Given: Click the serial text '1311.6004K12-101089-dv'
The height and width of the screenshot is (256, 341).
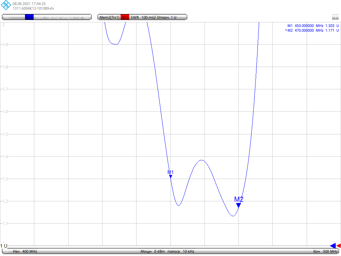Looking at the screenshot, I should tap(33, 8).
